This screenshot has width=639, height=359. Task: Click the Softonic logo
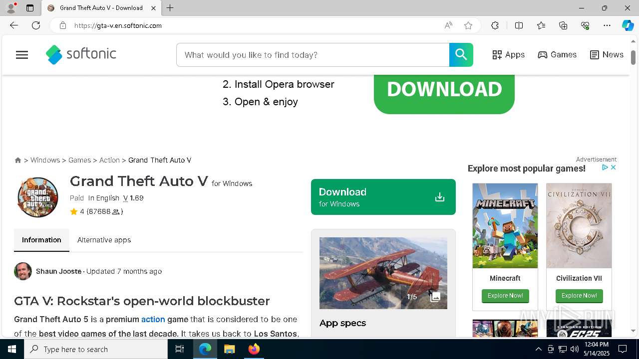pos(81,54)
